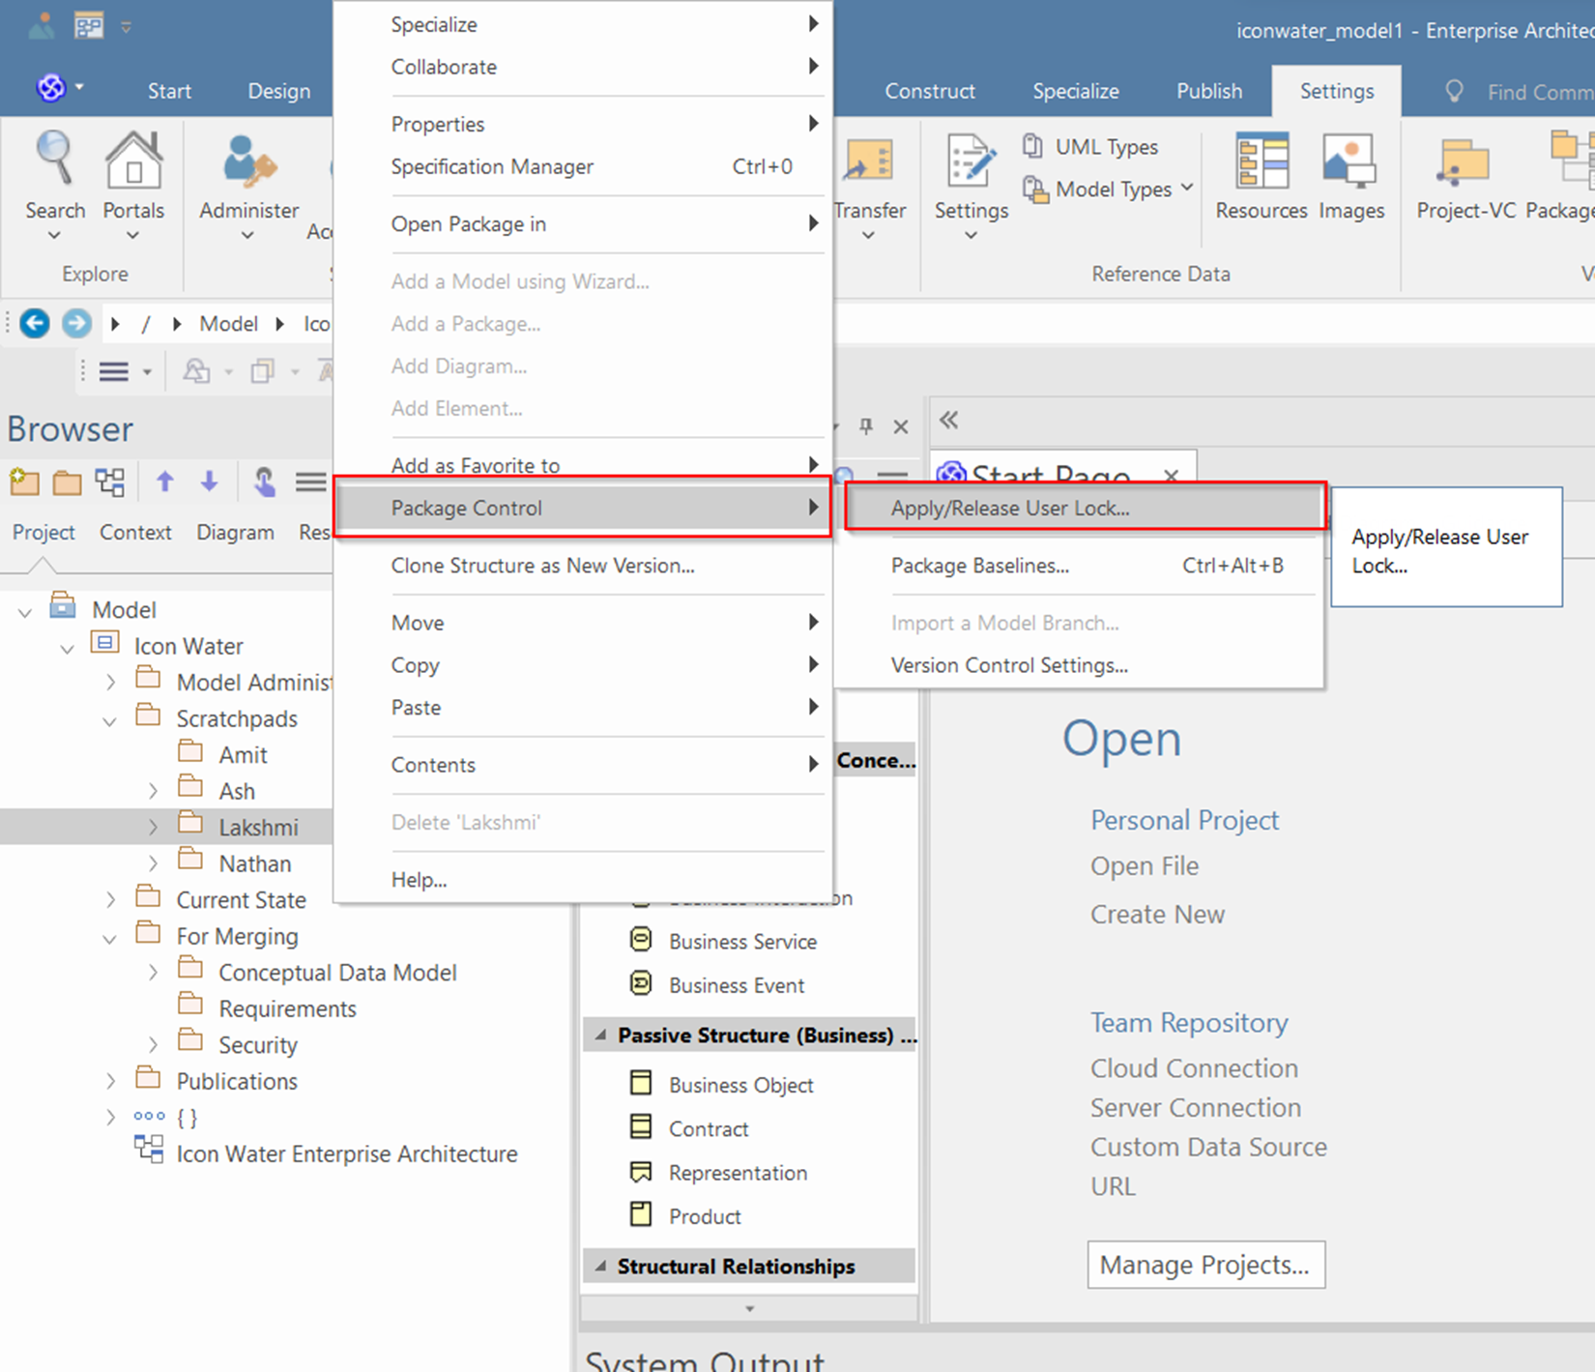The width and height of the screenshot is (1595, 1372).
Task: Click the Images icon in Reference Data
Action: [1350, 160]
